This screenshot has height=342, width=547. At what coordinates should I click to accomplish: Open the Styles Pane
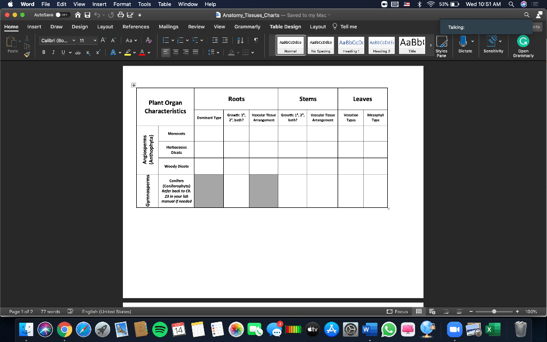click(x=441, y=46)
